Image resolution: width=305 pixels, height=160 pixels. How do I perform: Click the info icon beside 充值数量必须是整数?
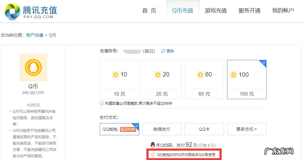coord(102,103)
